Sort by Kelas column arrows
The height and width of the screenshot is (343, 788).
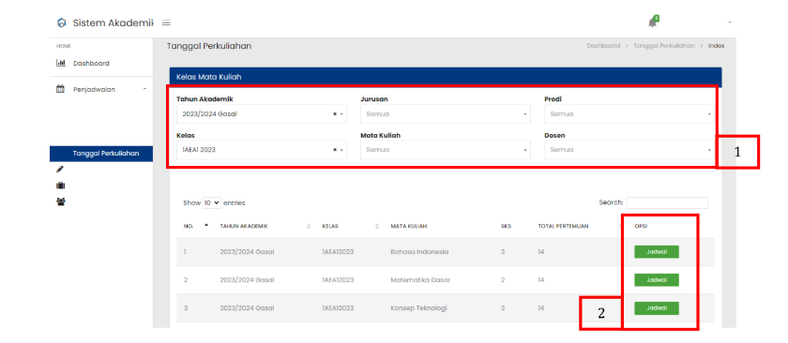coord(377,227)
